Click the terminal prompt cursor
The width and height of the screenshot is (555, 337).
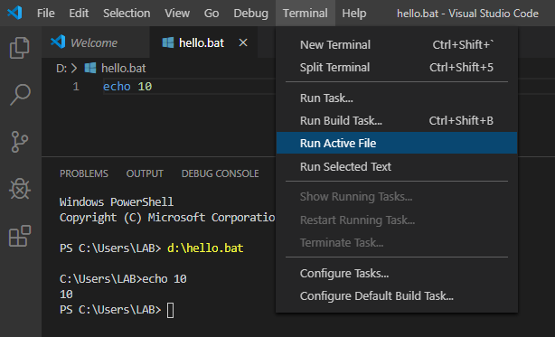pos(170,310)
